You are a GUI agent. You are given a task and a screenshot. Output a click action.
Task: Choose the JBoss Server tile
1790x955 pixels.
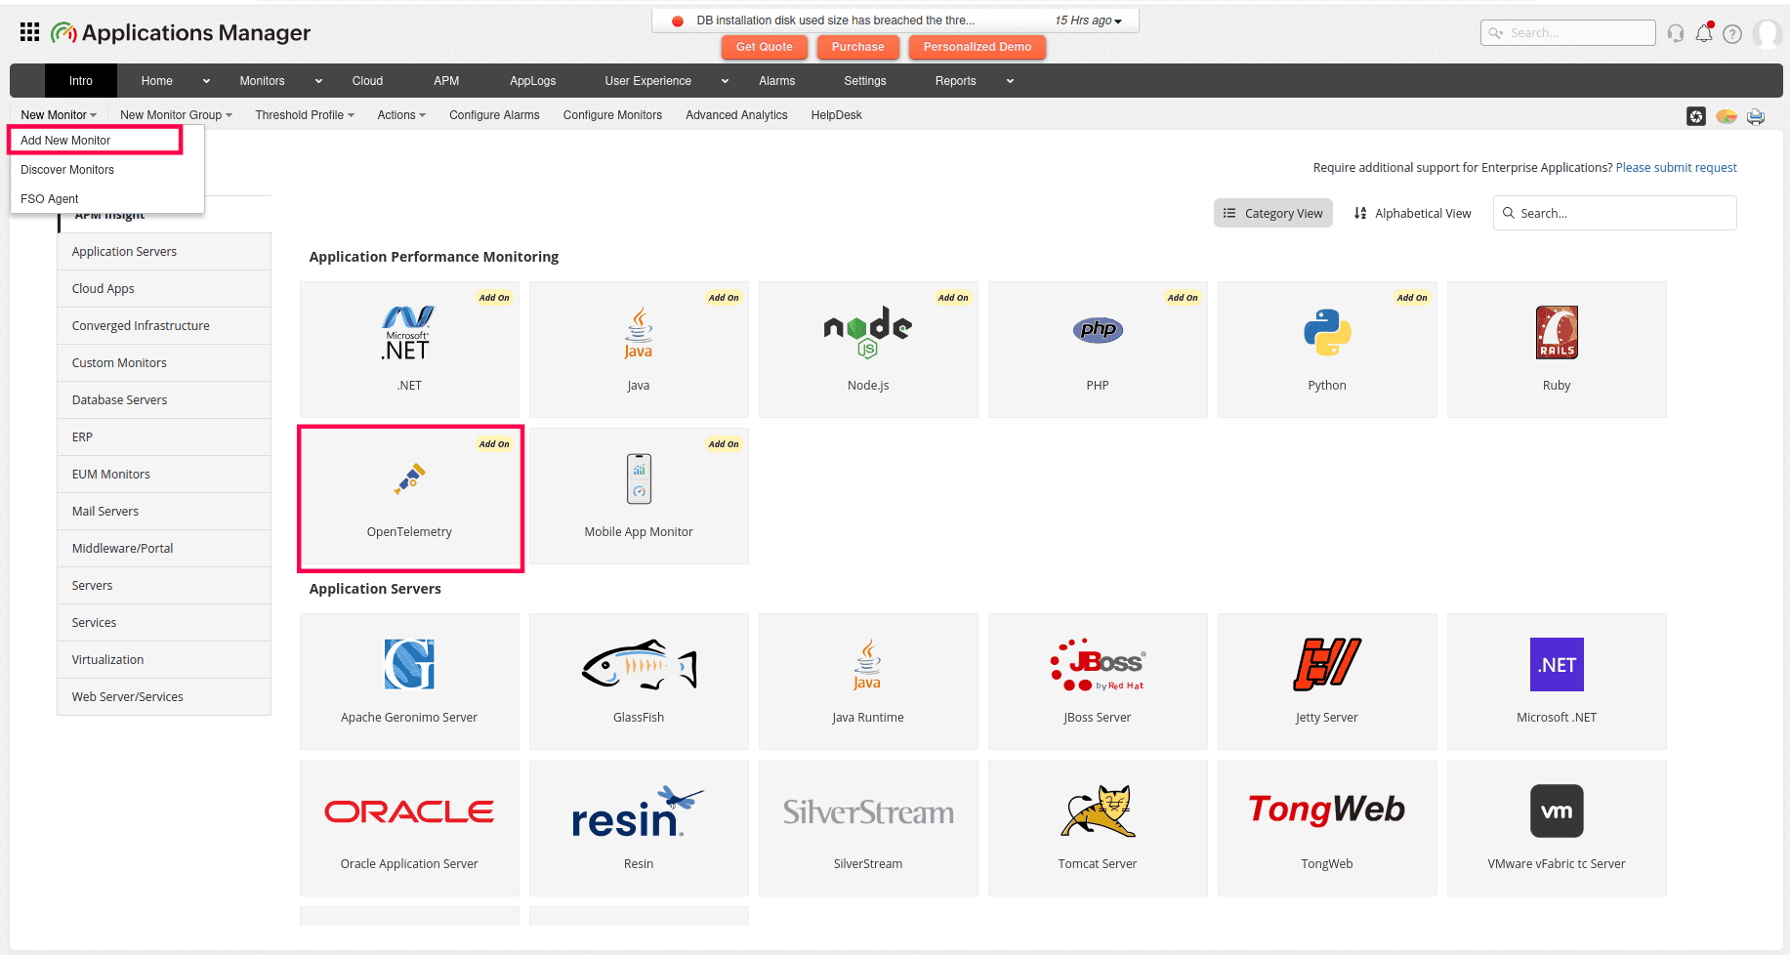[x=1098, y=682]
